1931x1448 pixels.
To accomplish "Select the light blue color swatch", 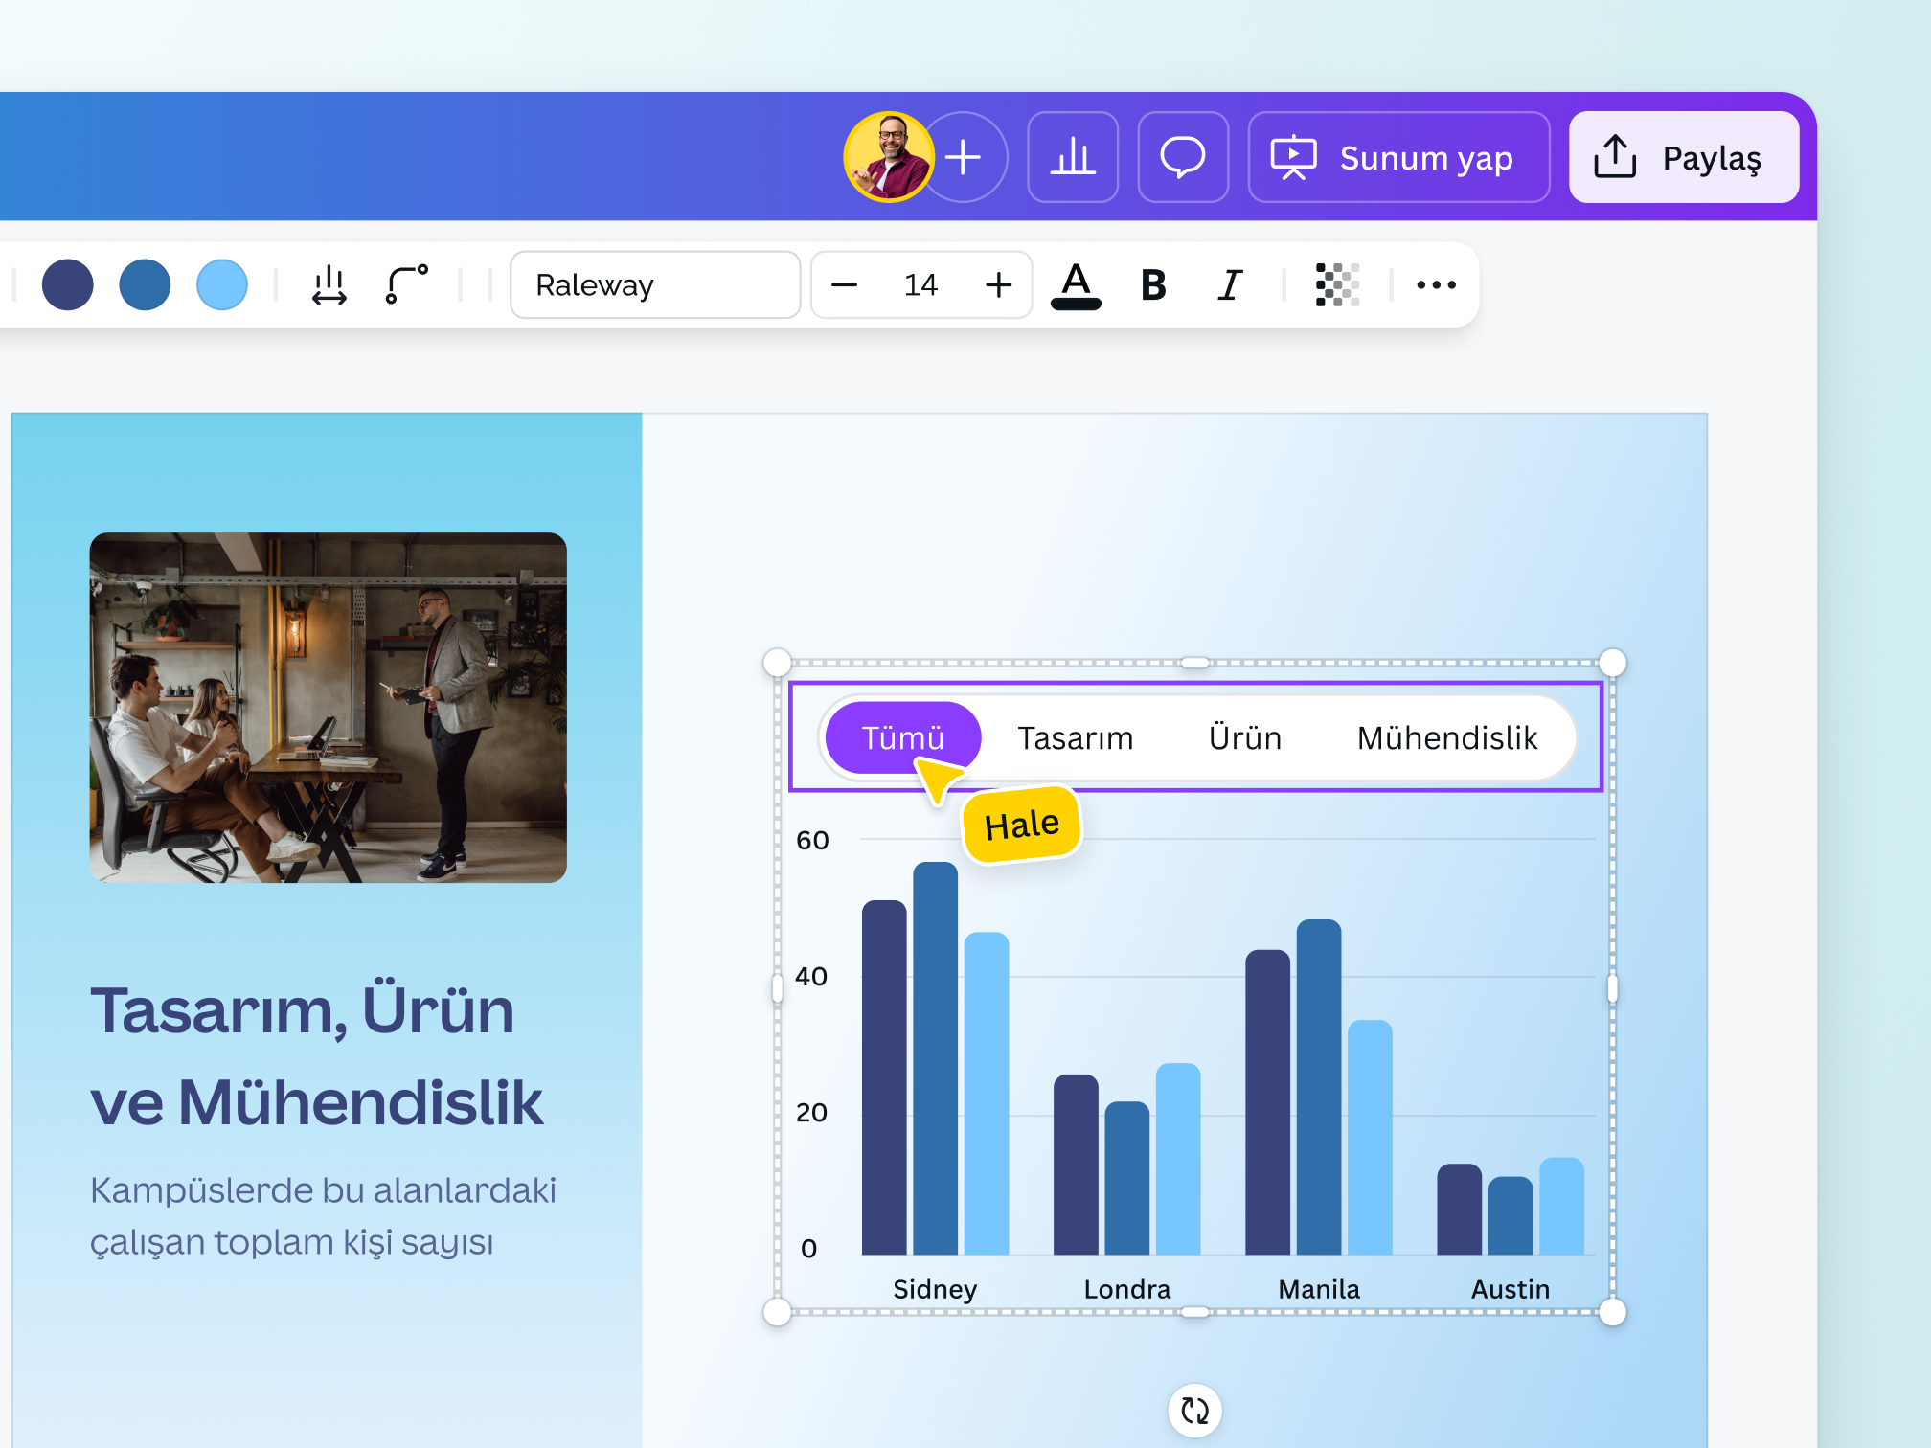I will click(222, 284).
